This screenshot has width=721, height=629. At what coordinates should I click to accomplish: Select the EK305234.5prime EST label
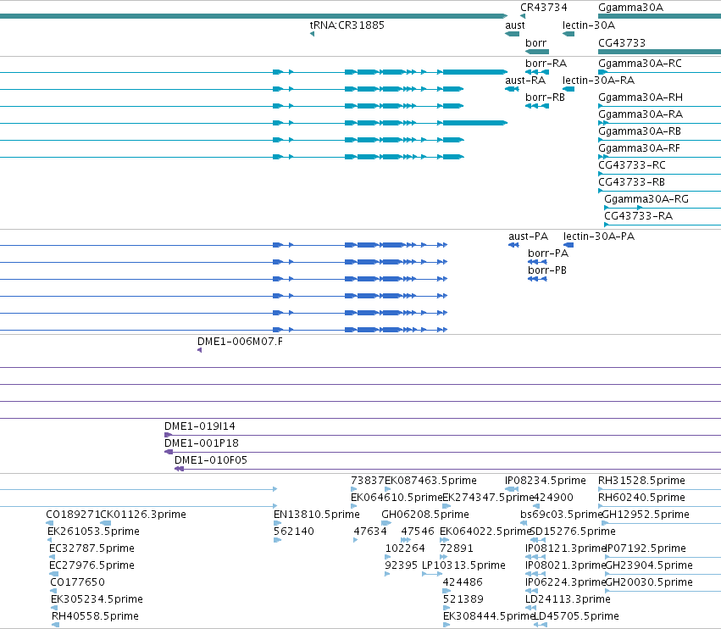point(97,599)
